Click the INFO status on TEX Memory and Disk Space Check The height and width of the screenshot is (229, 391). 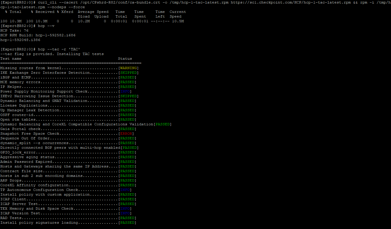click(126, 208)
